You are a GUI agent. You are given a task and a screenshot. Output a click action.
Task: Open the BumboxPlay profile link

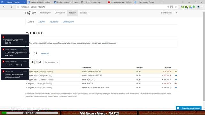coord(167,13)
